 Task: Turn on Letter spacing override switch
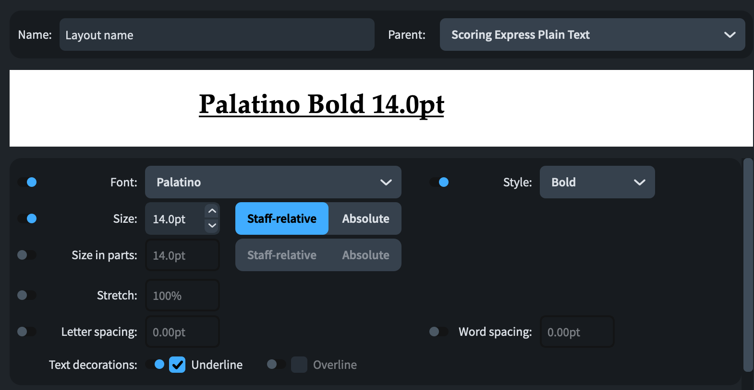click(27, 332)
